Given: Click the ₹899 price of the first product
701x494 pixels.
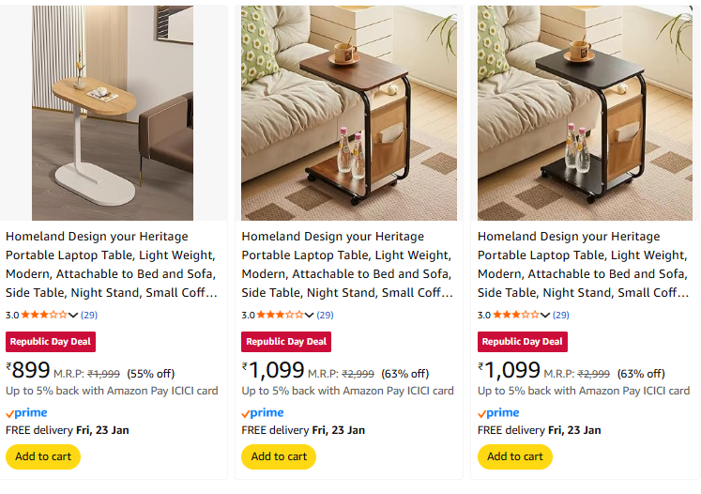Looking at the screenshot, I should point(28,371).
